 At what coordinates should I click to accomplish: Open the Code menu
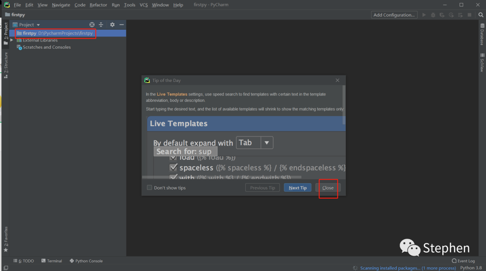coord(80,5)
